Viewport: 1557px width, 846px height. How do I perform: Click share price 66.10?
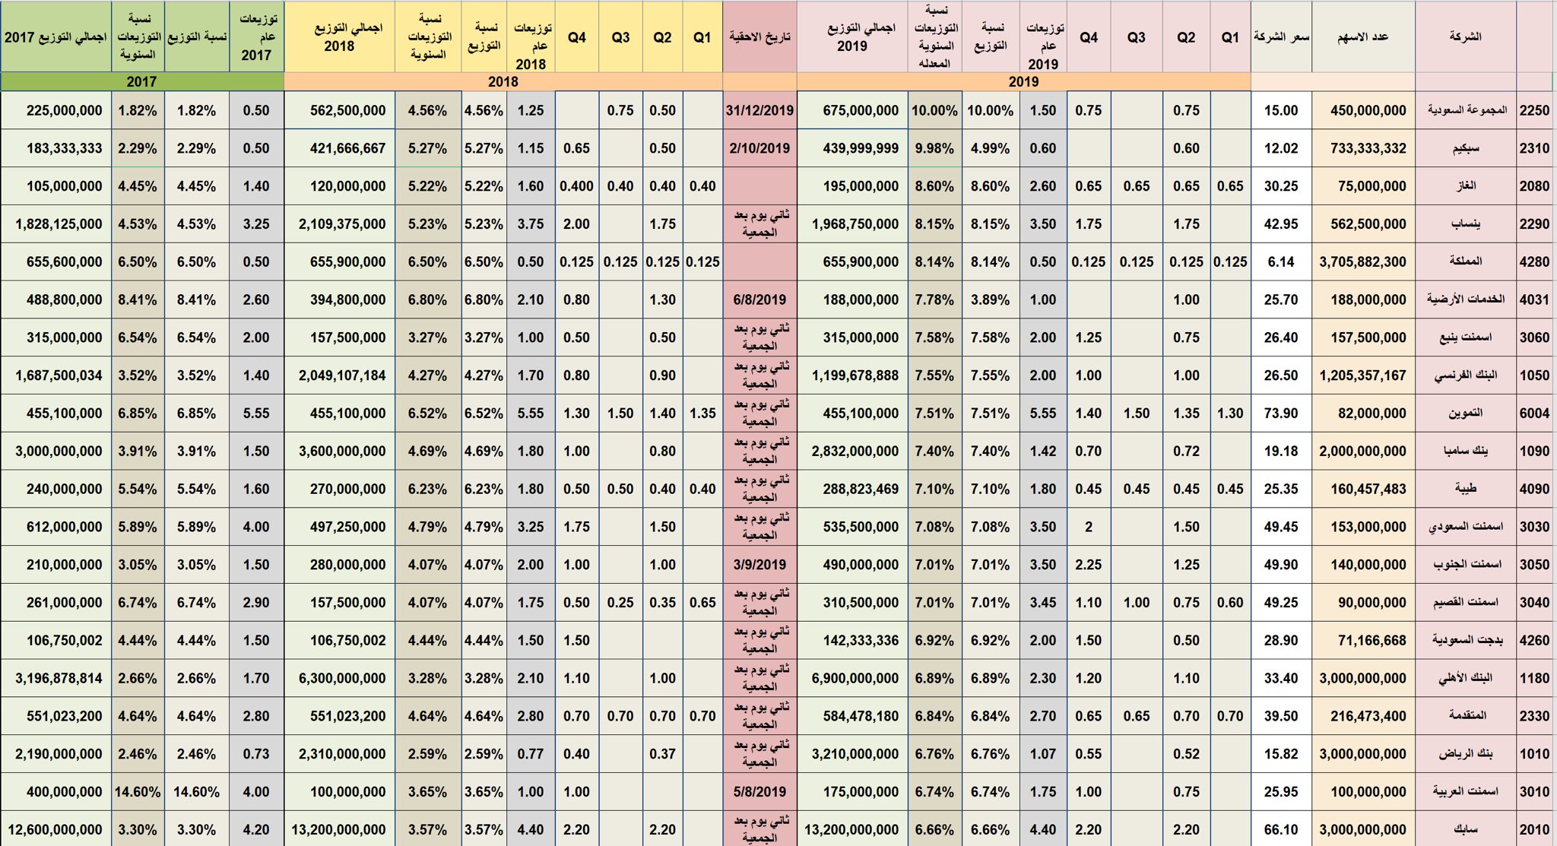pyautogui.click(x=1281, y=830)
